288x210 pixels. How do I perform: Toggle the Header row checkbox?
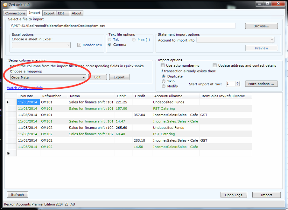pos(79,45)
